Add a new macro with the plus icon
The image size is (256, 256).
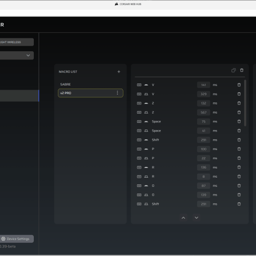[x=119, y=72]
